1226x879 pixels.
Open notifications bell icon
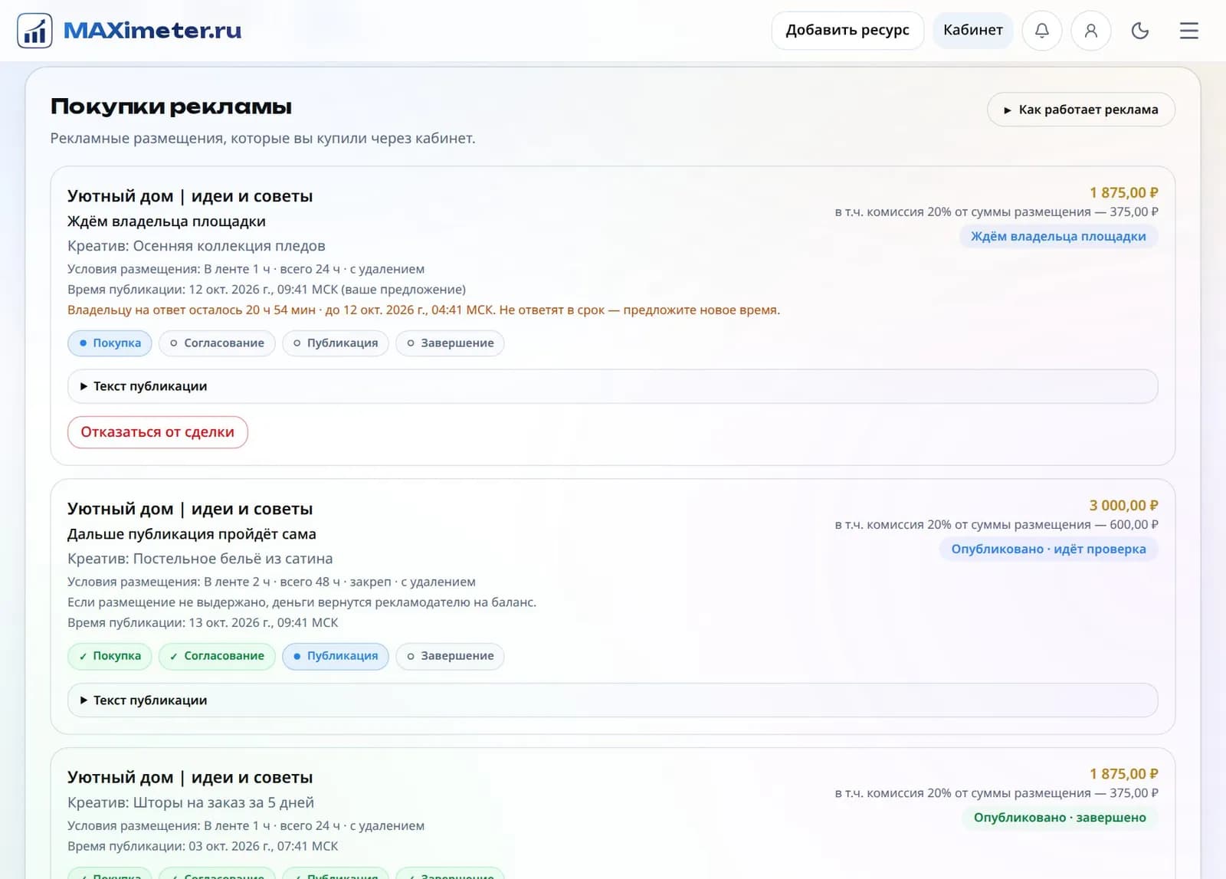point(1042,31)
